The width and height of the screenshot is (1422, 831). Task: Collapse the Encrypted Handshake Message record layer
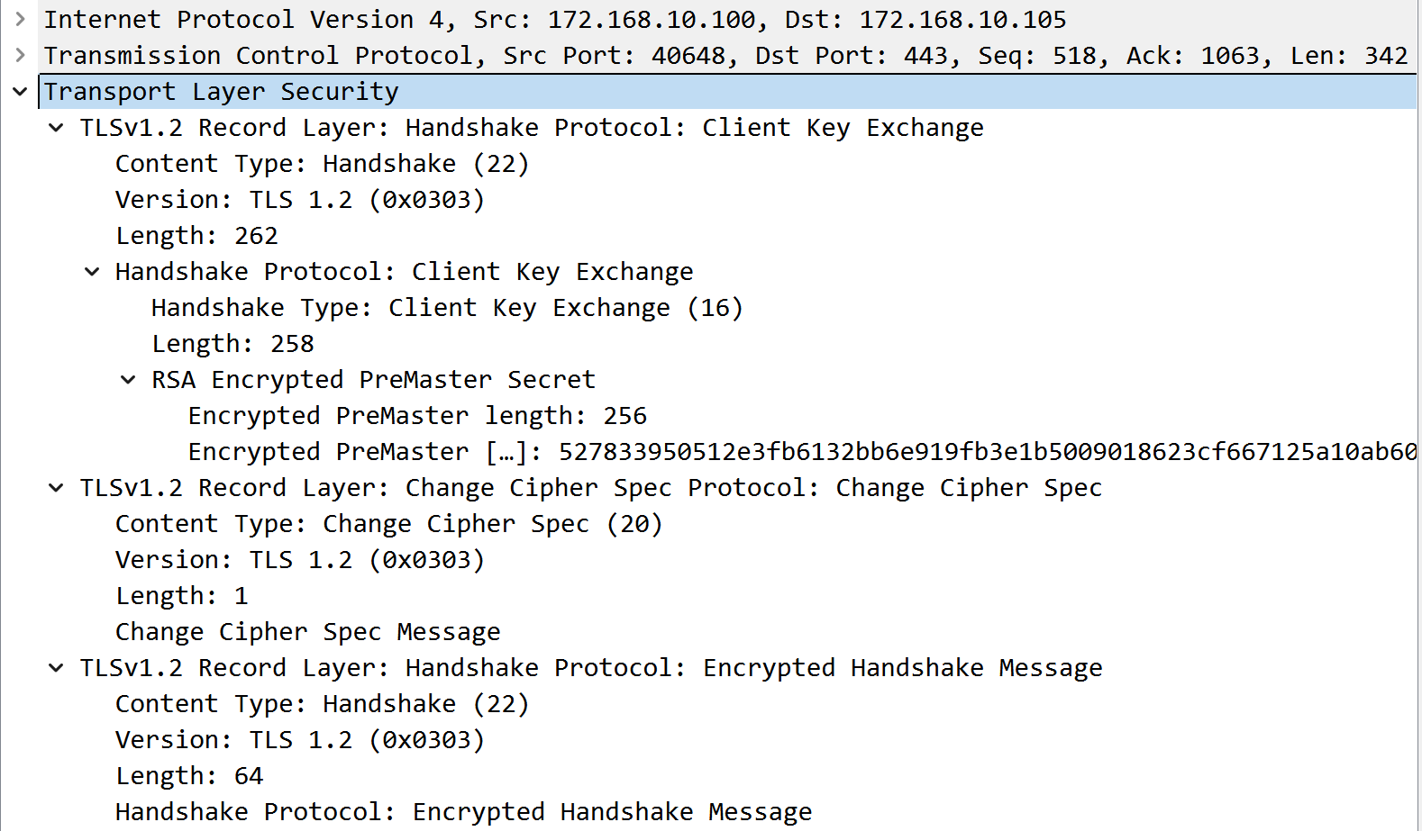(56, 667)
